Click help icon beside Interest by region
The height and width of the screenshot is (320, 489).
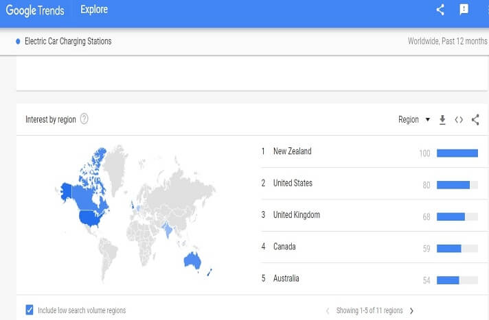pyautogui.click(x=84, y=119)
